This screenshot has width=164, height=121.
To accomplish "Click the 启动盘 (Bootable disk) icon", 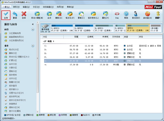I will point(148,14).
